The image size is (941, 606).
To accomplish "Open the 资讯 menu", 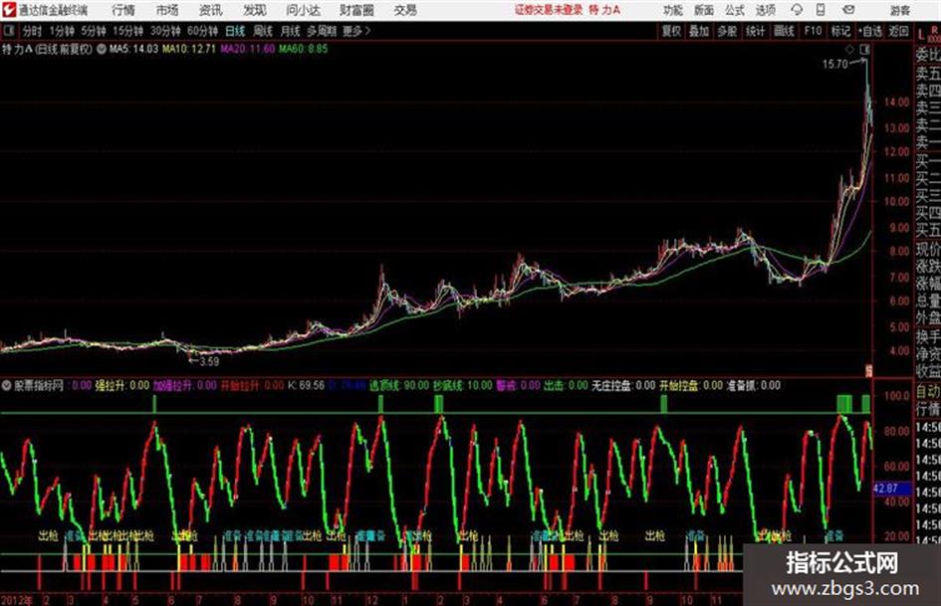I will point(211,10).
